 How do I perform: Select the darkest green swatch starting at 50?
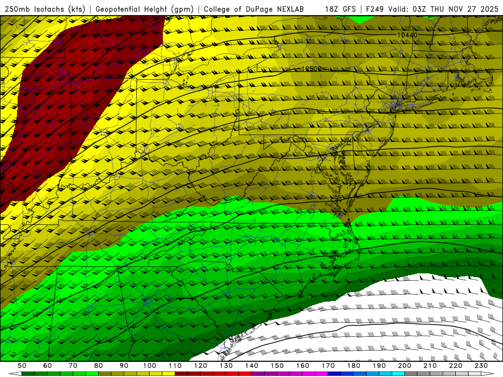coord(28,374)
